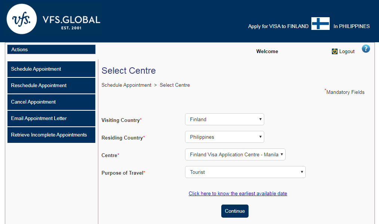Open help via blue question mark icon
This screenshot has width=379, height=224.
coord(366,49)
